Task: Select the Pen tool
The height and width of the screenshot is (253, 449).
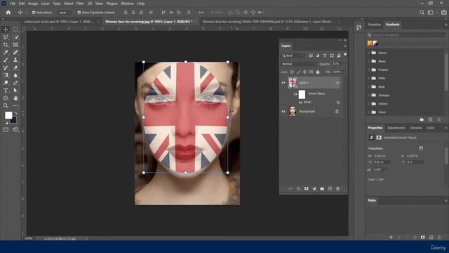Action: [x=15, y=83]
